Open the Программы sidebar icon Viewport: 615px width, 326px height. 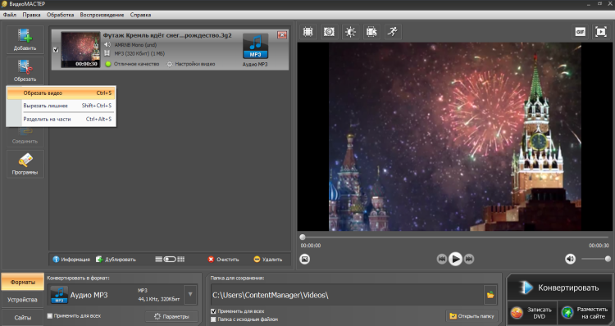tap(25, 164)
